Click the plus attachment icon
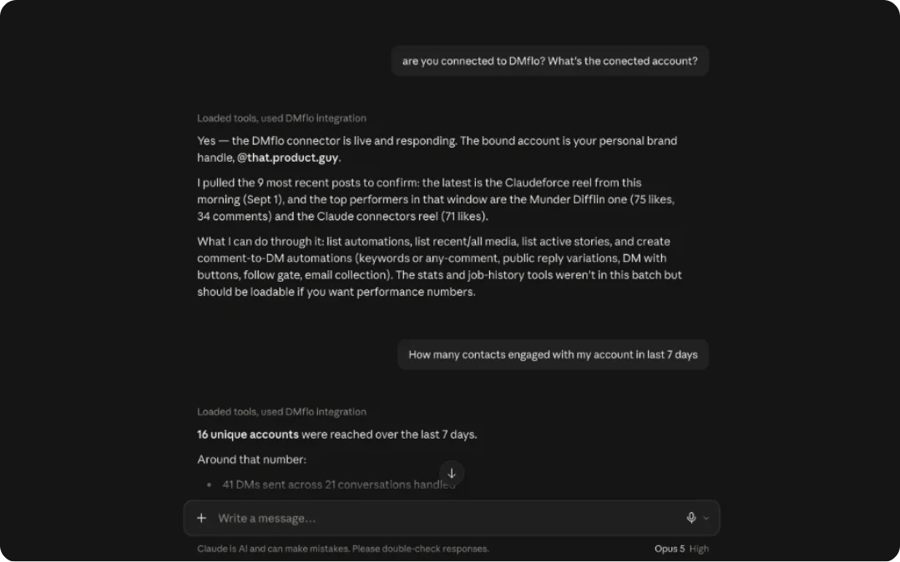 pyautogui.click(x=201, y=518)
